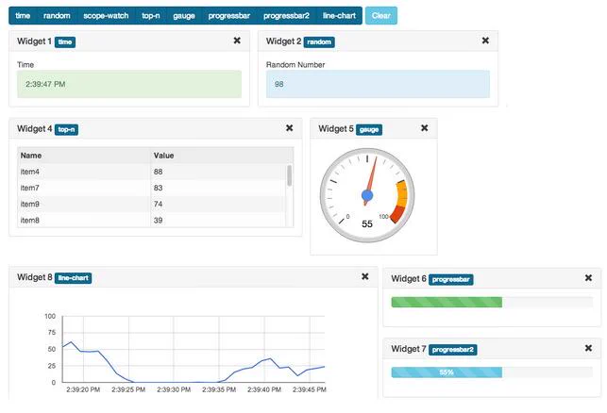
Task: Click the Widget 4 title text
Action: [34, 129]
